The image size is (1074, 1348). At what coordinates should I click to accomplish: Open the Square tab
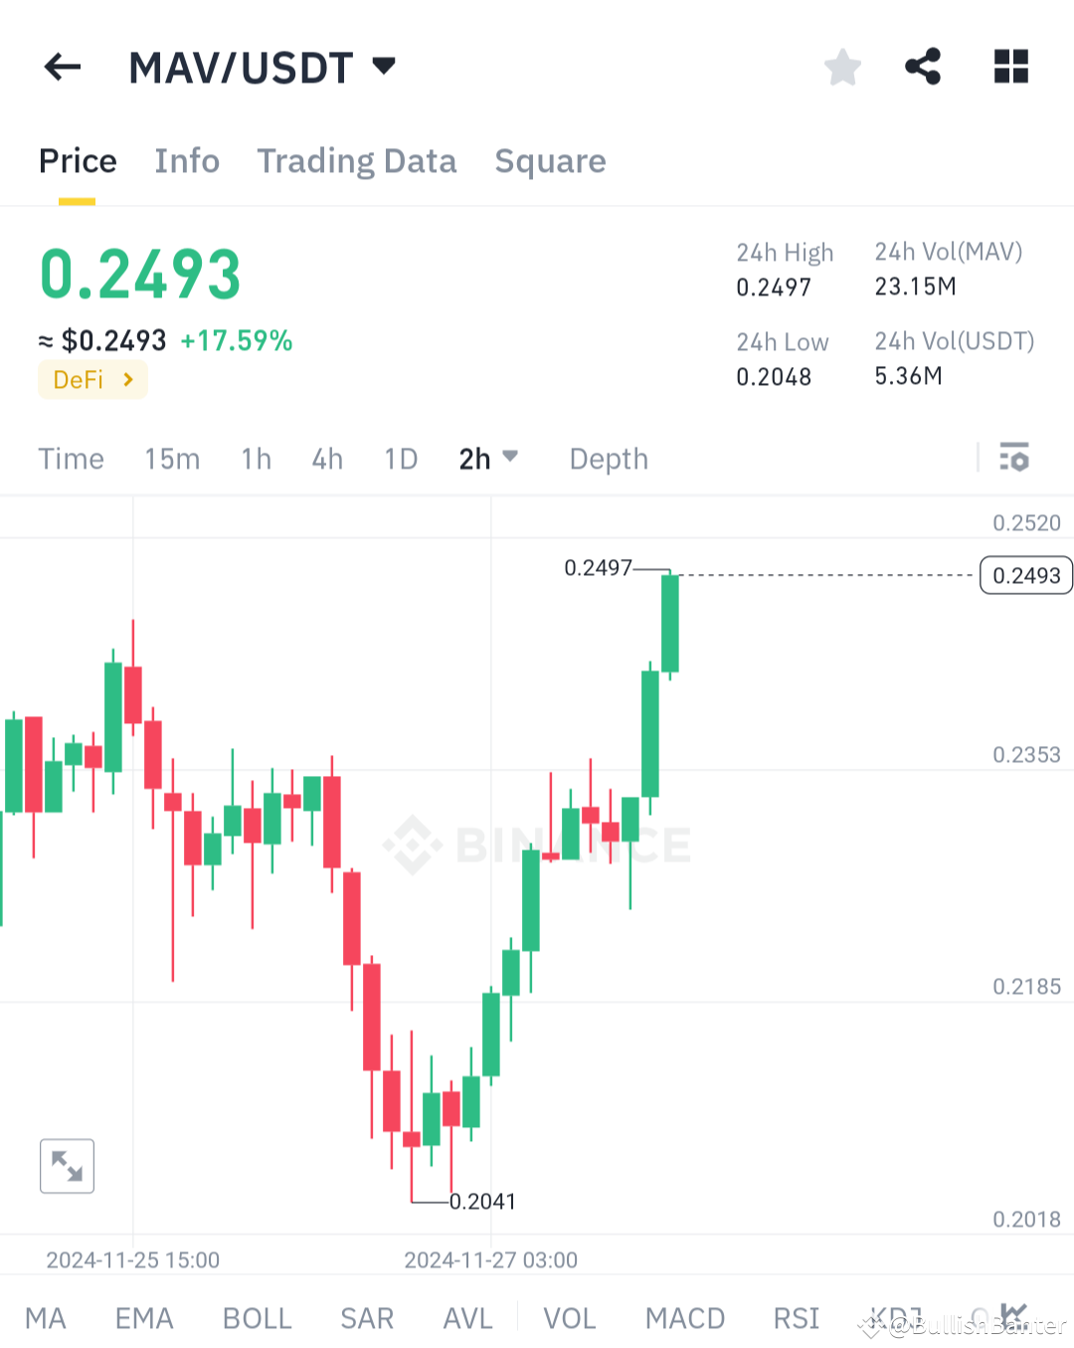550,160
